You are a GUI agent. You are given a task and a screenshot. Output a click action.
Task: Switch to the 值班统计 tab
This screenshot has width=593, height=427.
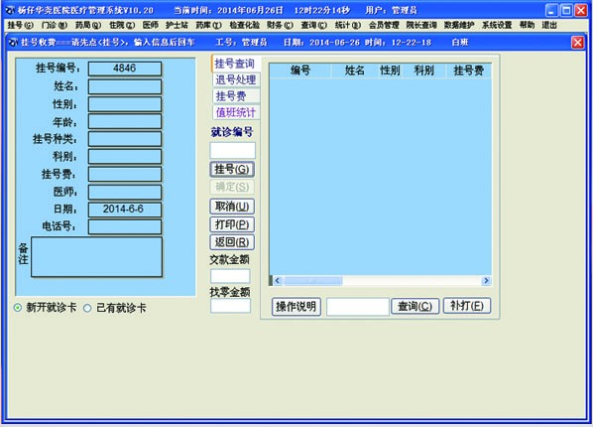click(x=236, y=112)
